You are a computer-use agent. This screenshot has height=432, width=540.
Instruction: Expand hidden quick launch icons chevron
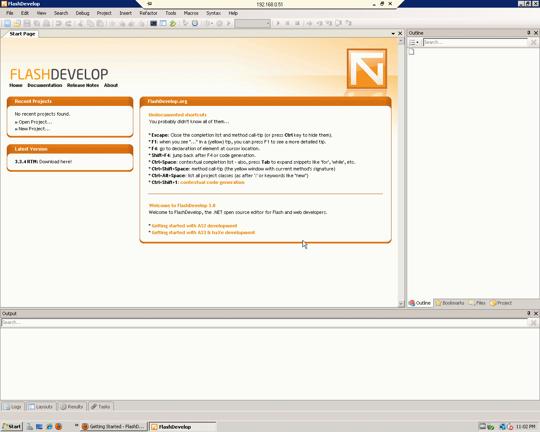pos(76,425)
